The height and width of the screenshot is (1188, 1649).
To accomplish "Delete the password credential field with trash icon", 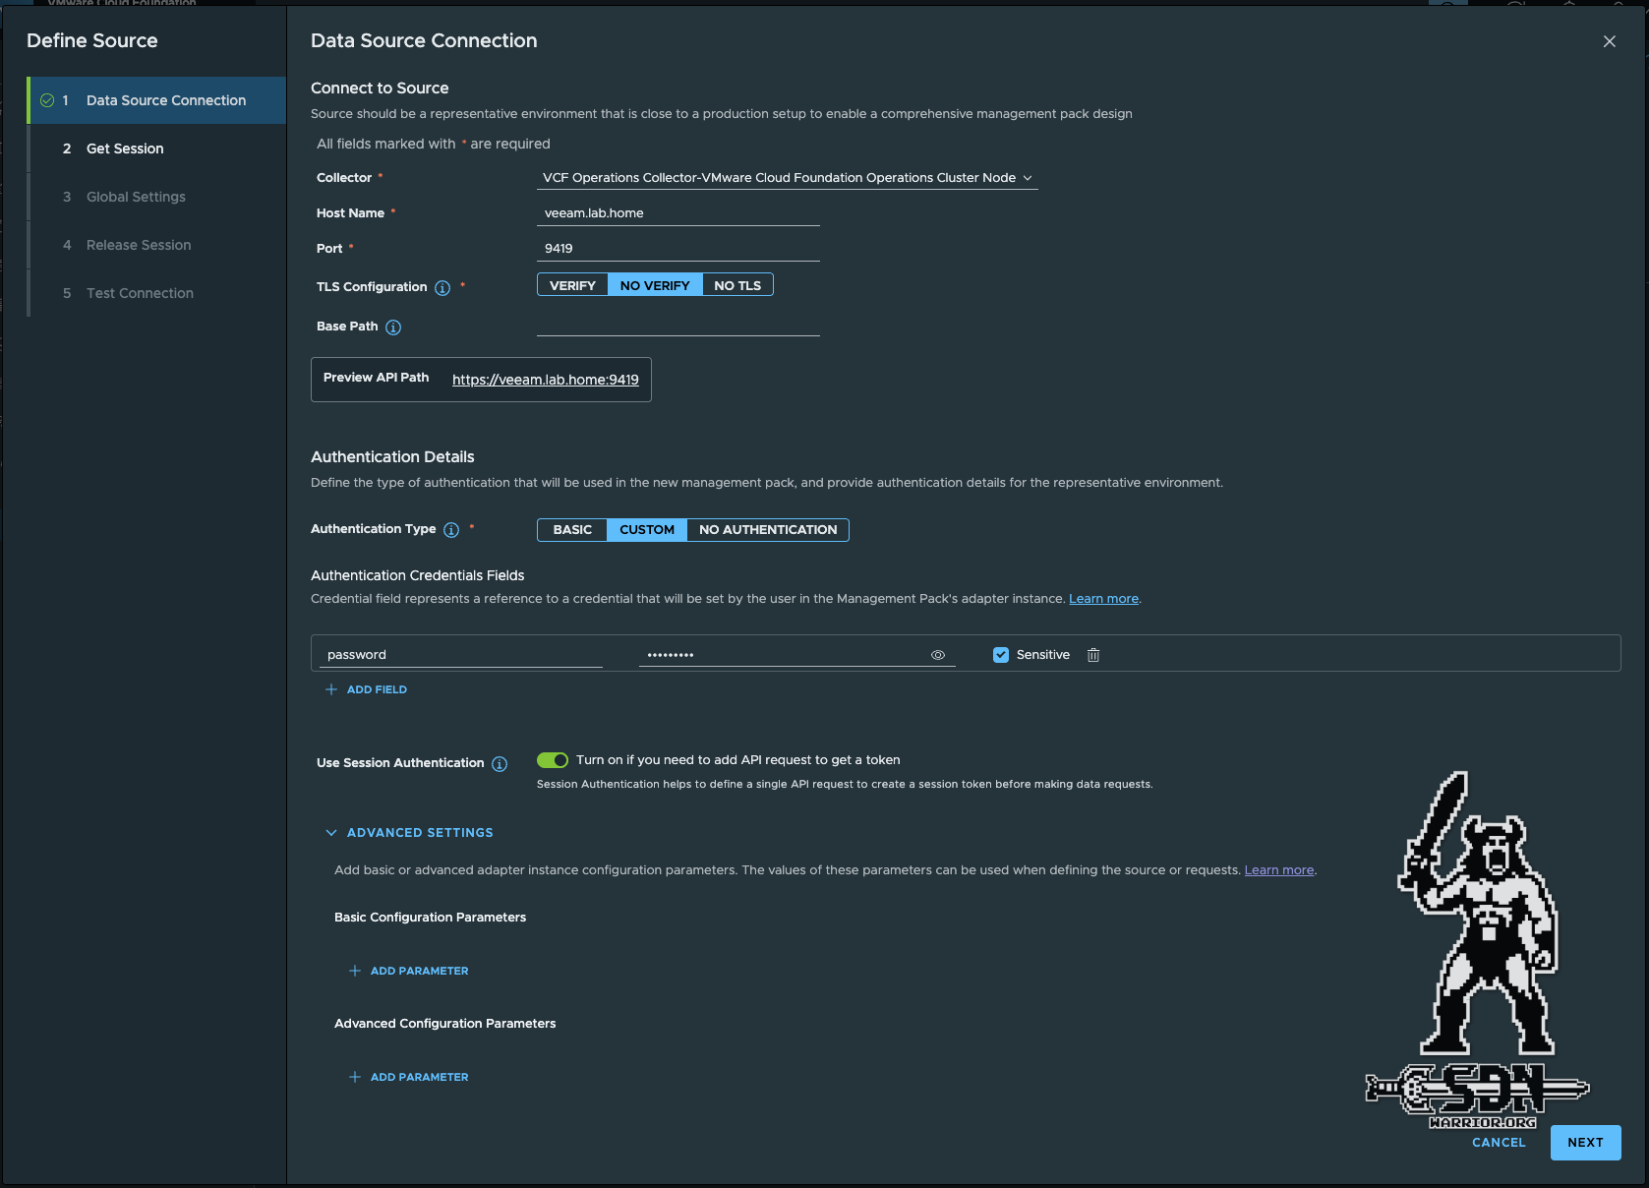I will point(1093,655).
